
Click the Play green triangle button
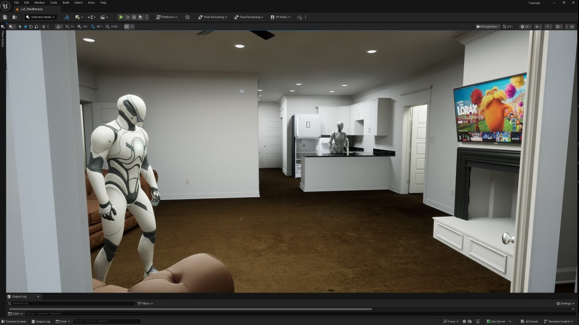click(x=121, y=17)
